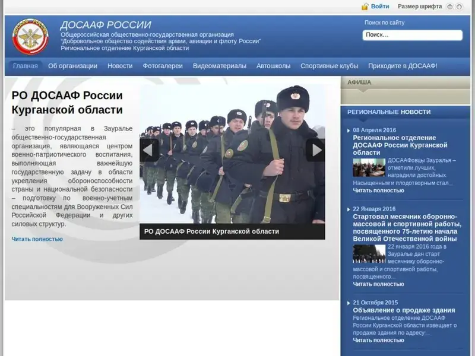The width and height of the screenshot is (475, 356).
Task: Go to the Фотогалереи section
Action: [x=163, y=66]
